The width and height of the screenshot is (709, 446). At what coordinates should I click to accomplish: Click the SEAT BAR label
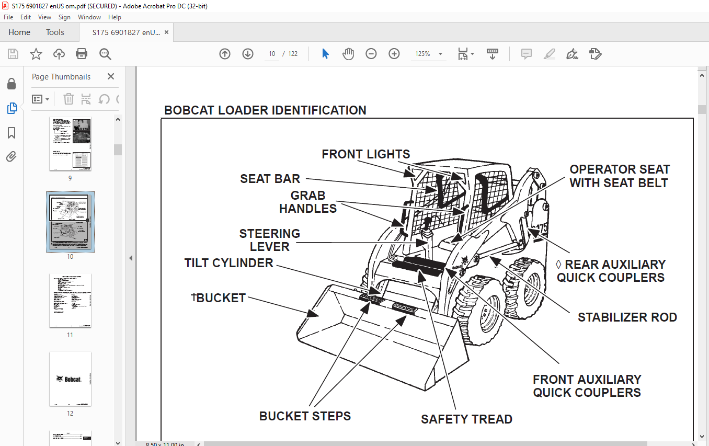tap(270, 179)
